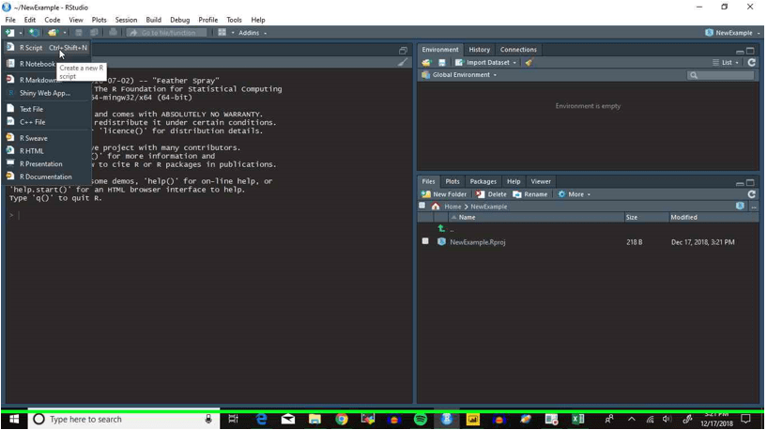This screenshot has width=767, height=430.
Task: Click the console pane restore icon
Action: coord(403,51)
